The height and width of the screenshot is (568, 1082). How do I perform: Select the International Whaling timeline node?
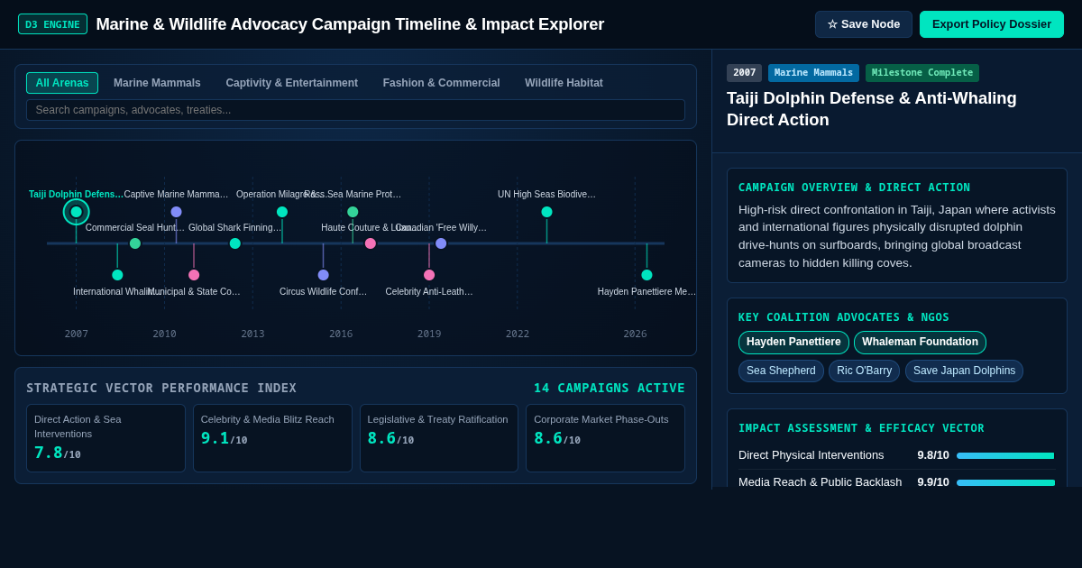[x=117, y=275]
